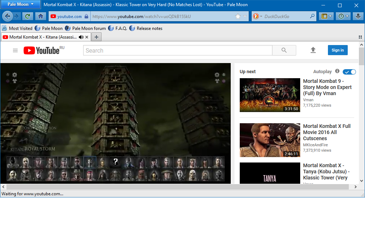This screenshot has height=245, width=365.
Task: Click the Sign in button
Action: [338, 50]
